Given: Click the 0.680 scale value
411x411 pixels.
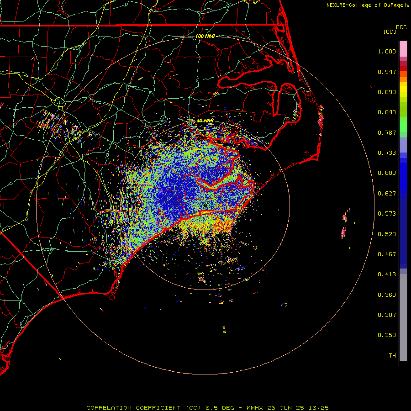Looking at the screenshot, I should point(387,173).
